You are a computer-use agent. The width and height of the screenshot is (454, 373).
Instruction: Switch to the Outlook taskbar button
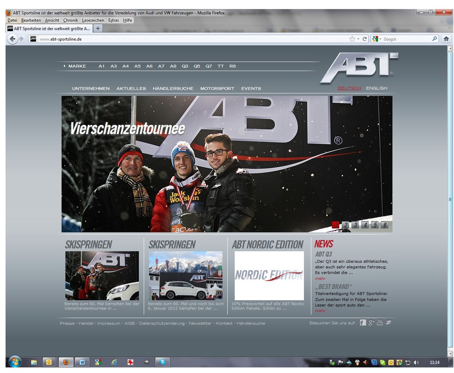(x=49, y=362)
